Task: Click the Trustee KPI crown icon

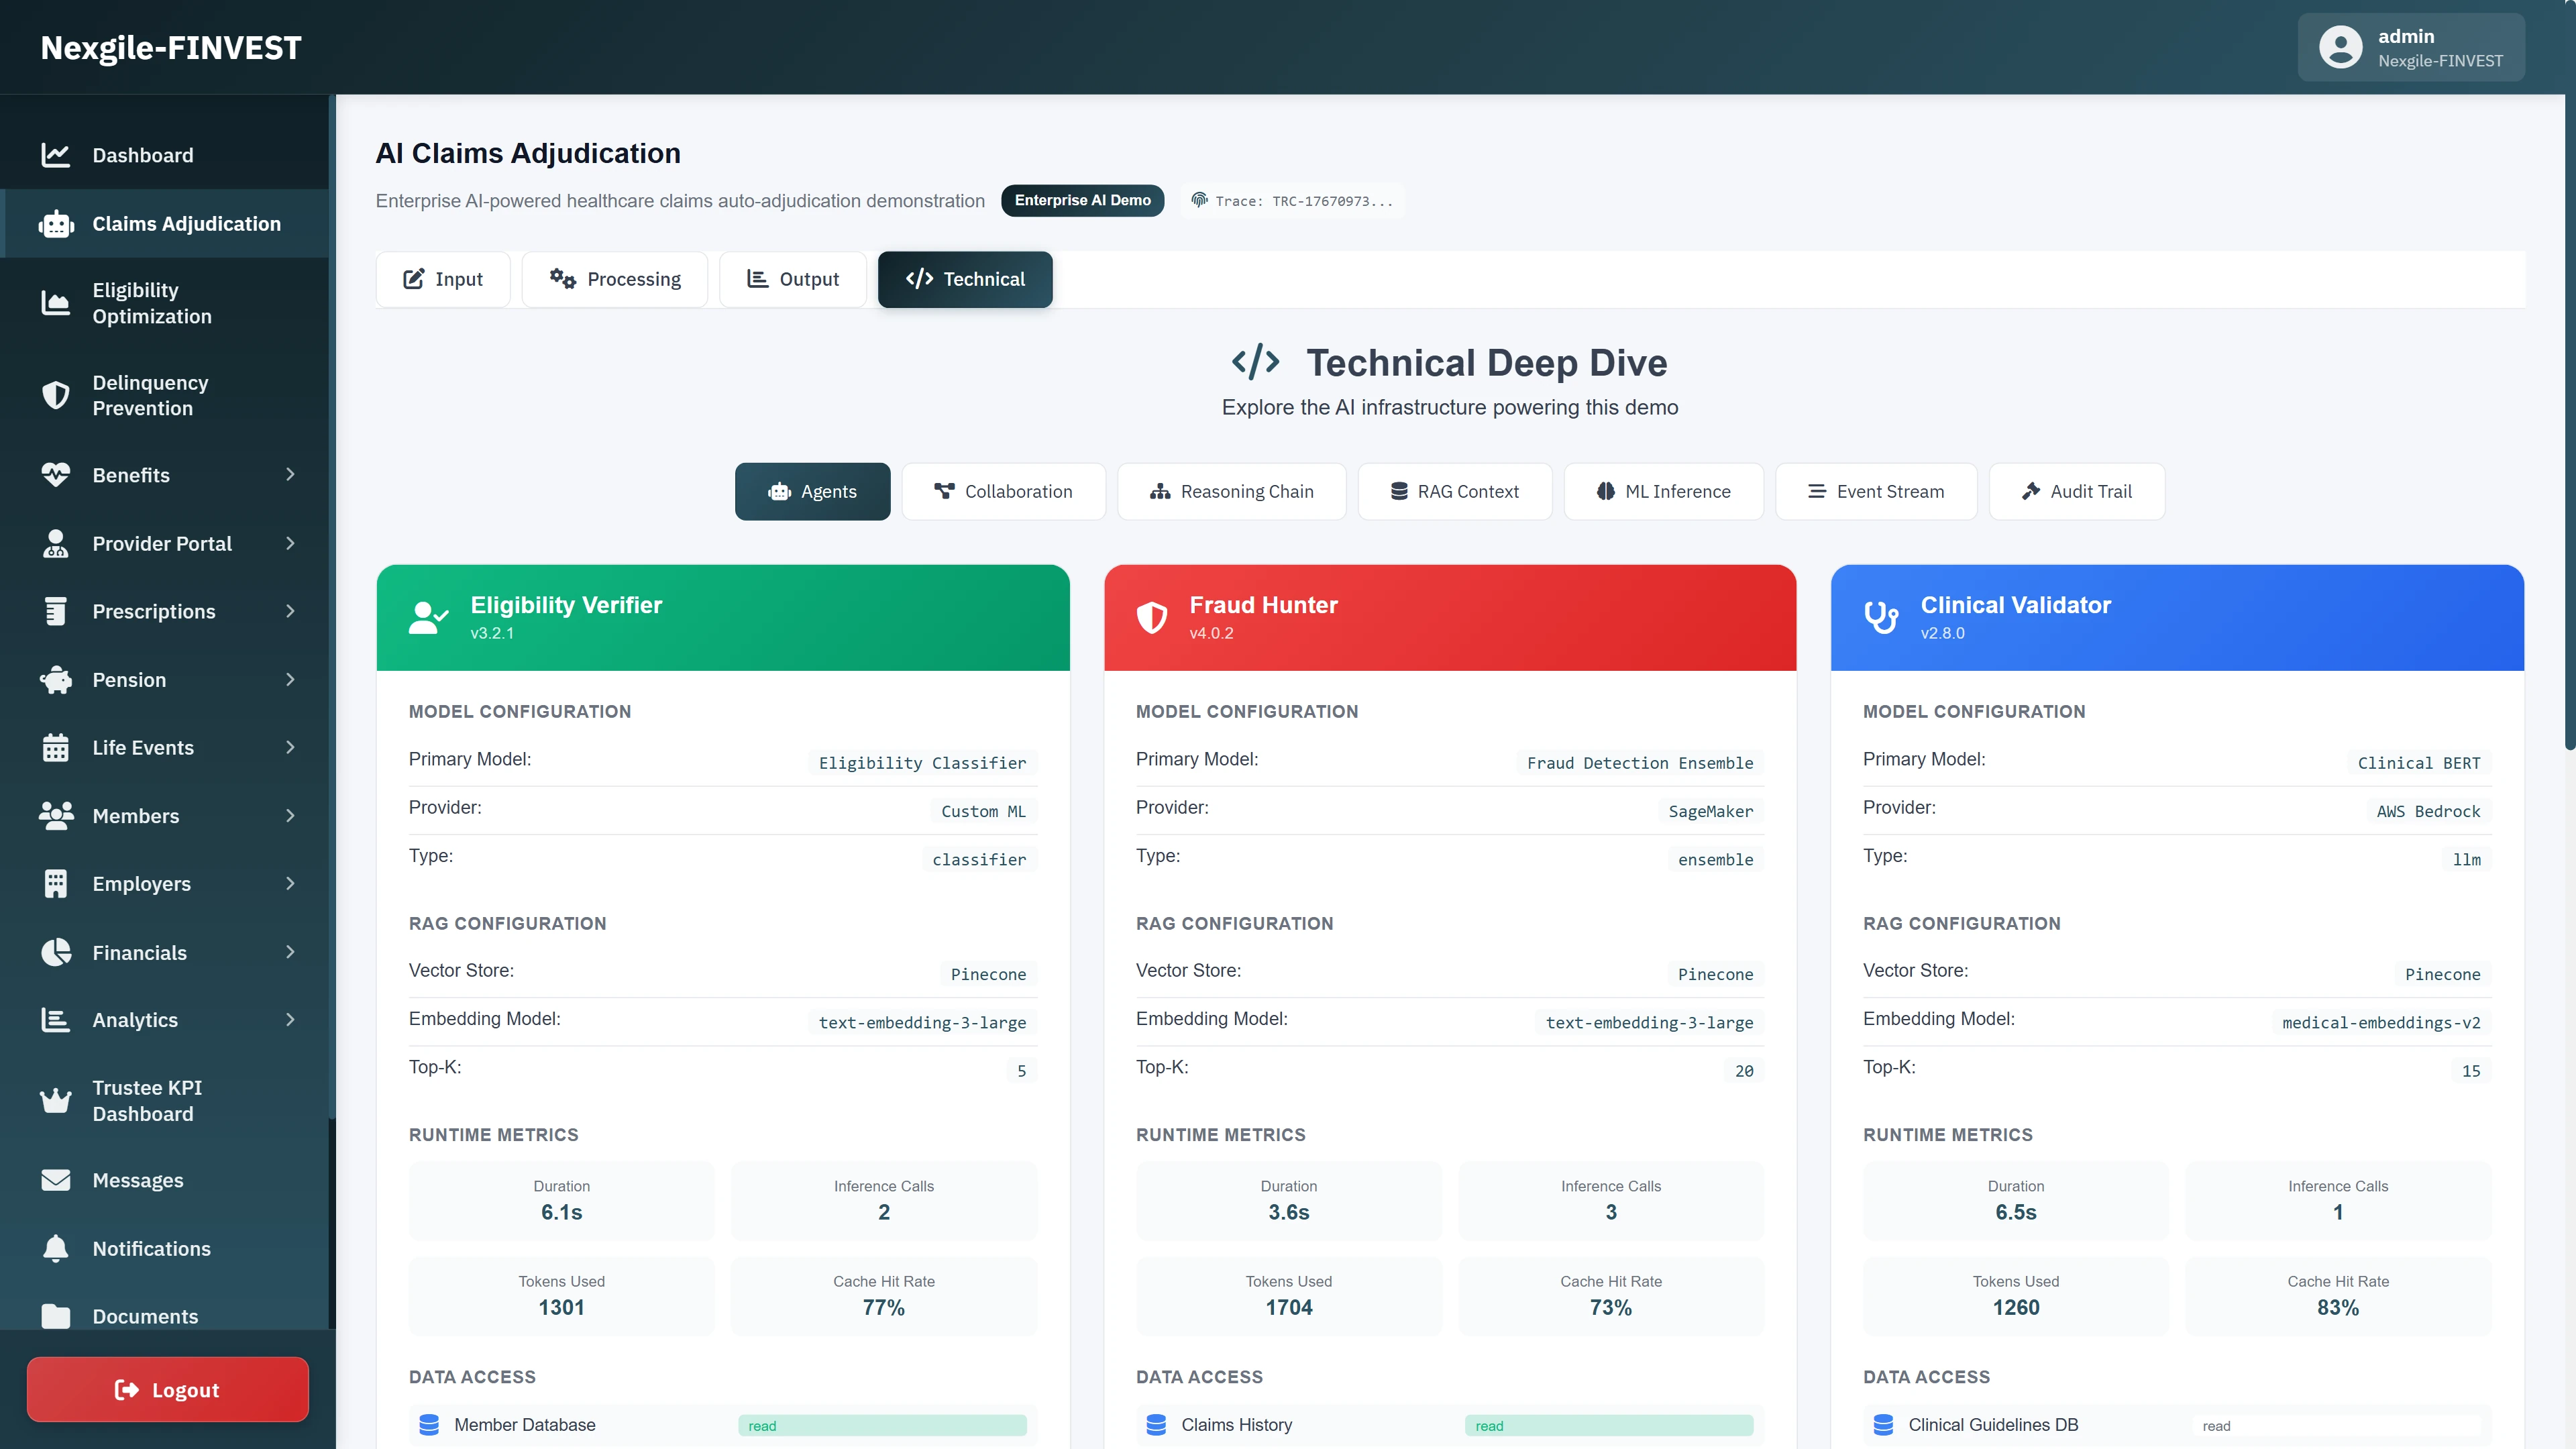Action: coord(55,1100)
